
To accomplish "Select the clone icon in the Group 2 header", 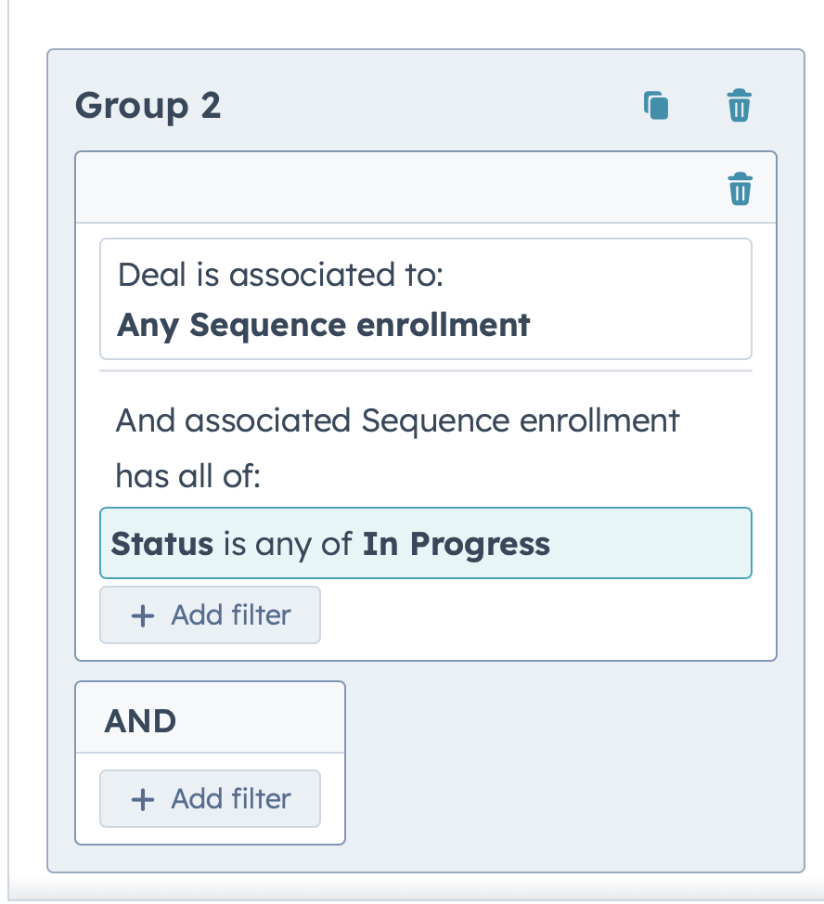I will [657, 105].
